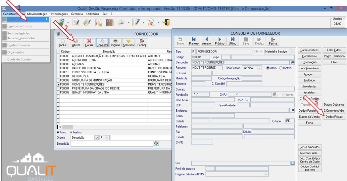Select the Inativo radio button
Viewport: 347px width, 181px height.
[x=281, y=68]
